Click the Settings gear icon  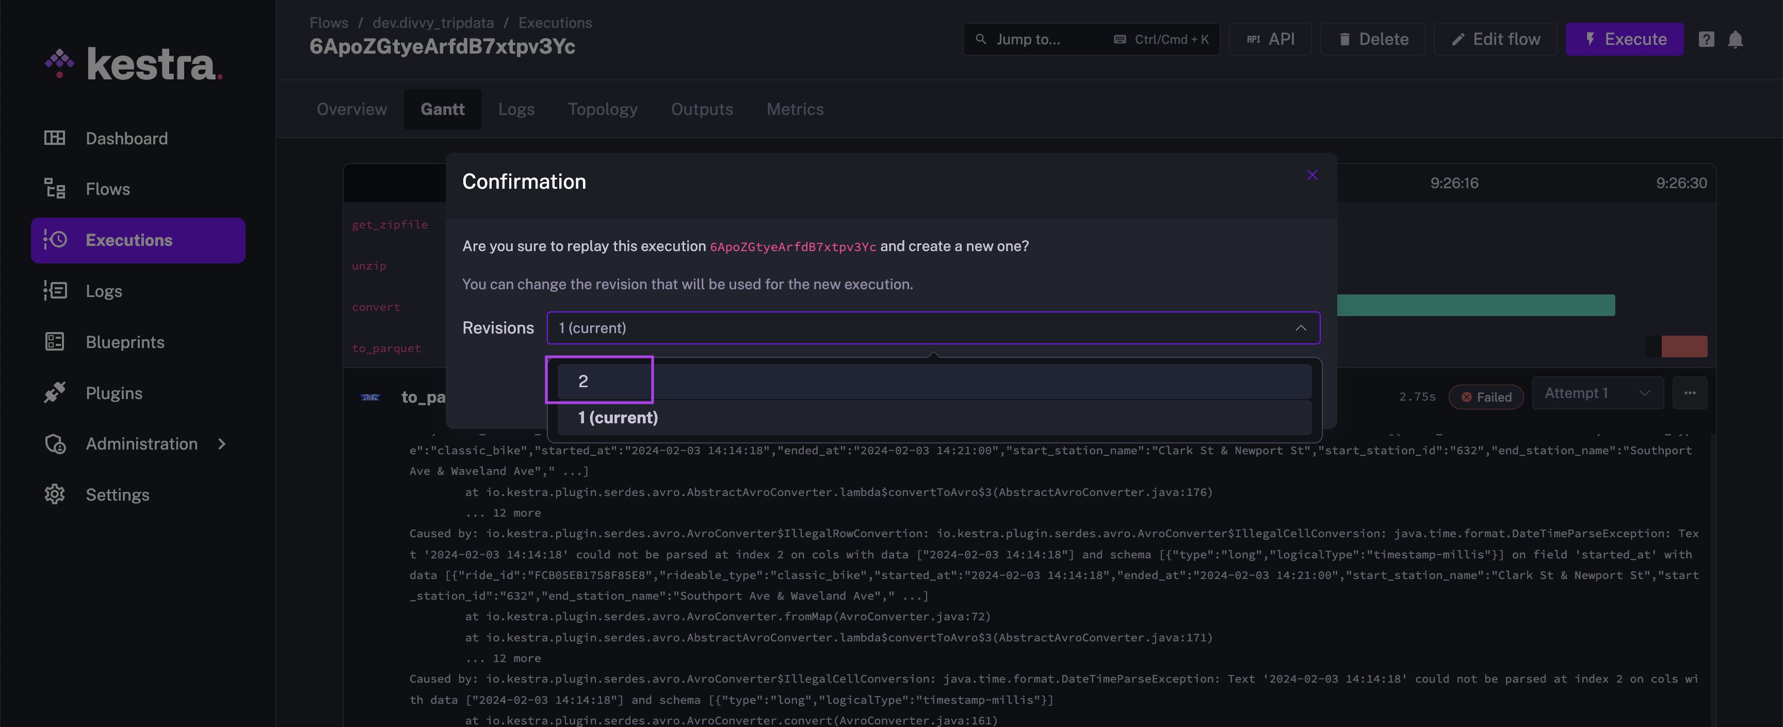coord(55,494)
